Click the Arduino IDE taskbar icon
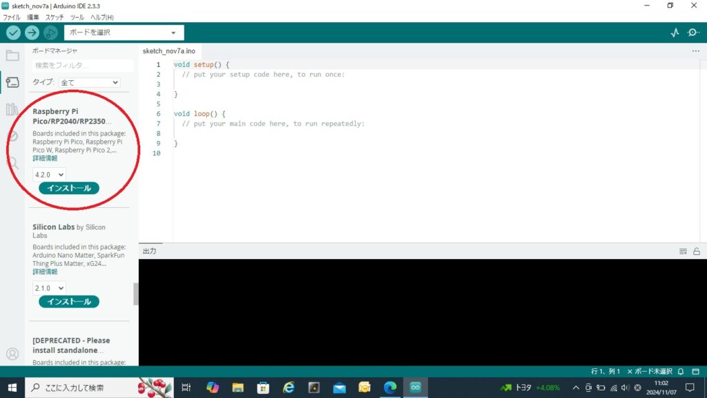 415,388
